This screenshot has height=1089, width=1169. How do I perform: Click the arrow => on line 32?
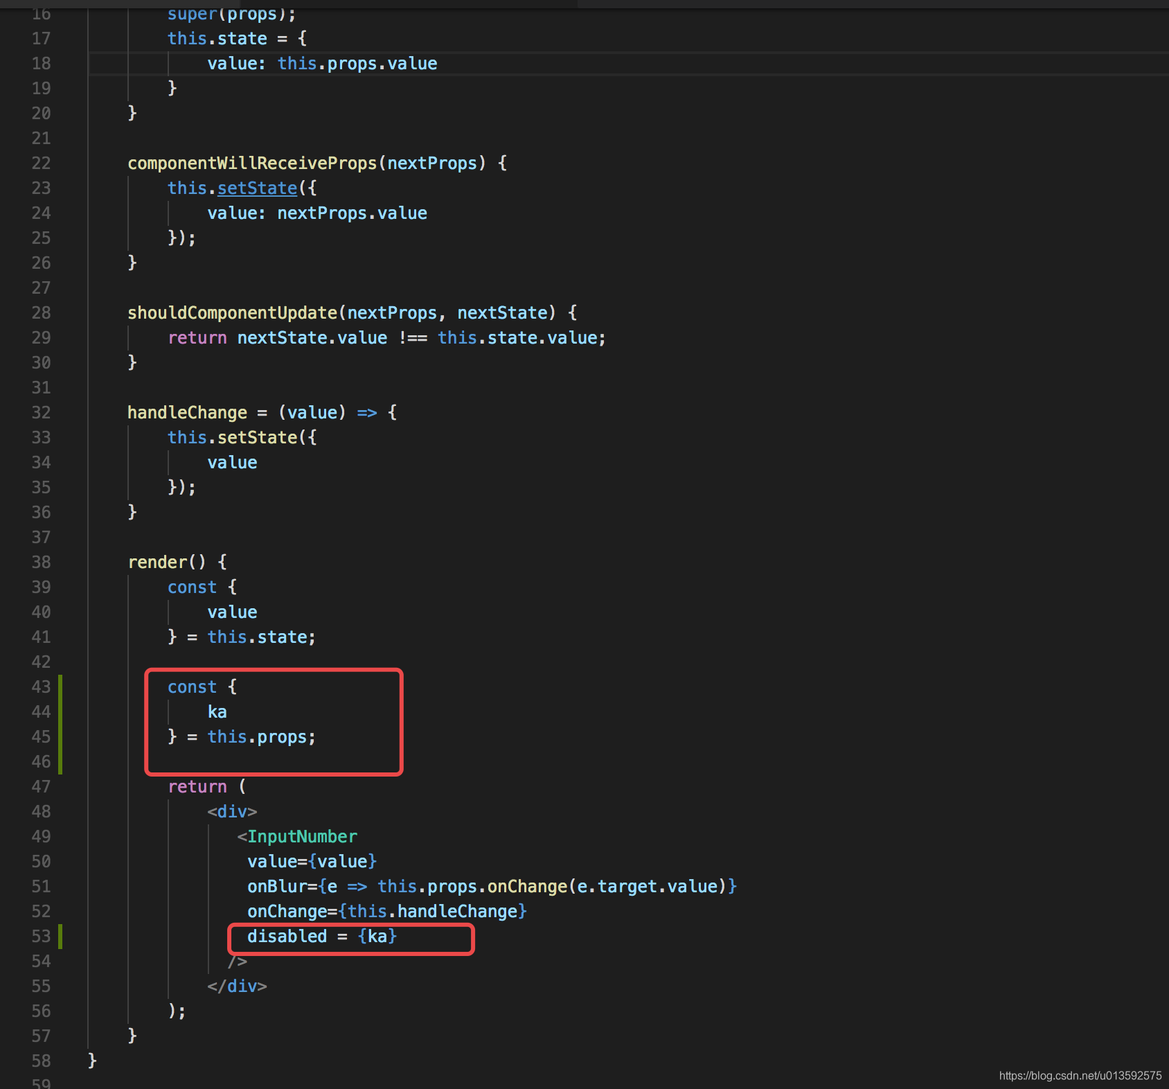click(367, 413)
